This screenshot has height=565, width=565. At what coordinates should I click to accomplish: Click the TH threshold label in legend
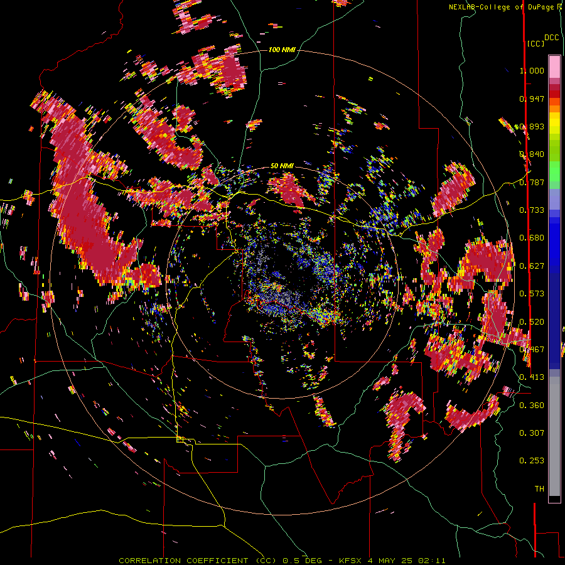pyautogui.click(x=539, y=489)
